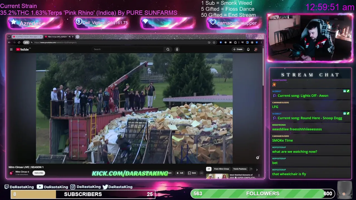The image size is (356, 200).
Task: Click chat message 'that wheelchair is fly'
Action: pyautogui.click(x=289, y=174)
